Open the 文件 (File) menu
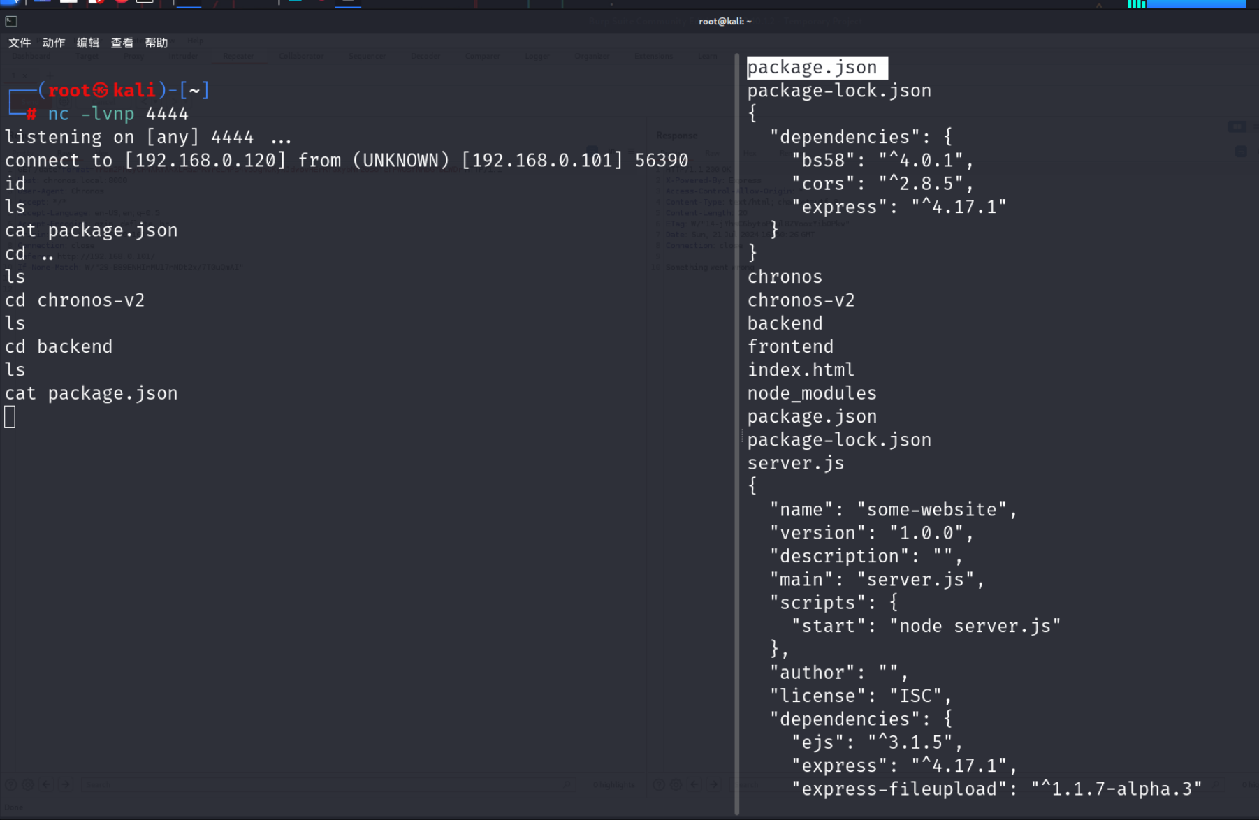1259x820 pixels. (20, 43)
